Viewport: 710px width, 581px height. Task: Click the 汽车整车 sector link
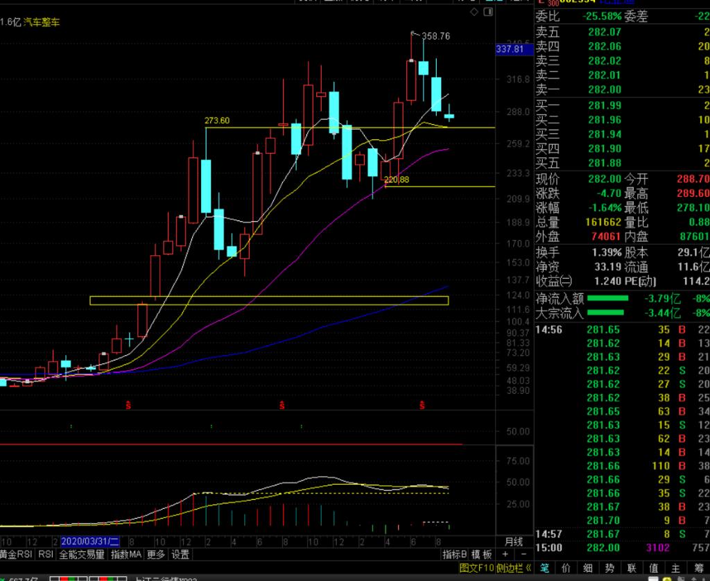pos(42,22)
